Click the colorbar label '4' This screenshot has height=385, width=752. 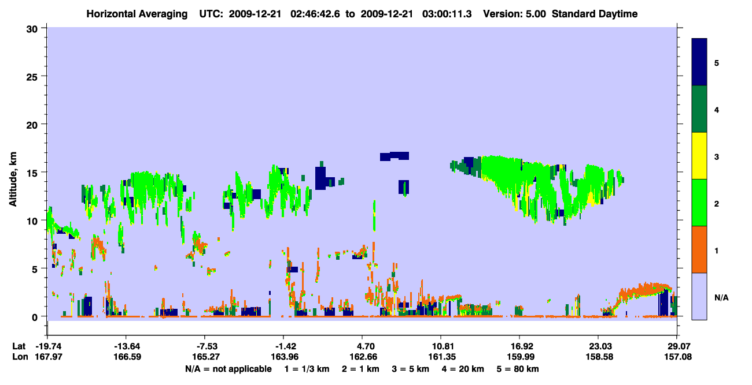(717, 109)
